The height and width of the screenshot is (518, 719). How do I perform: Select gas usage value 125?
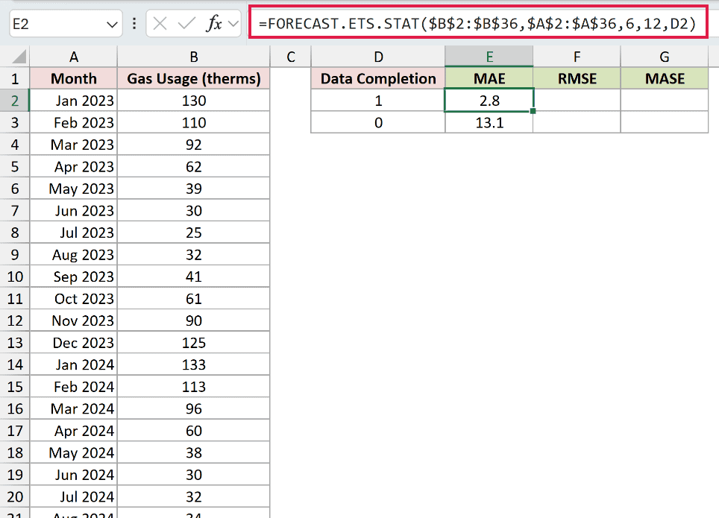click(193, 342)
